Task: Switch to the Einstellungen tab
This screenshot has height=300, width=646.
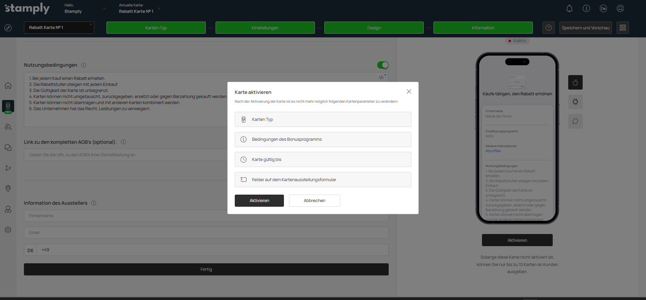Action: (265, 28)
